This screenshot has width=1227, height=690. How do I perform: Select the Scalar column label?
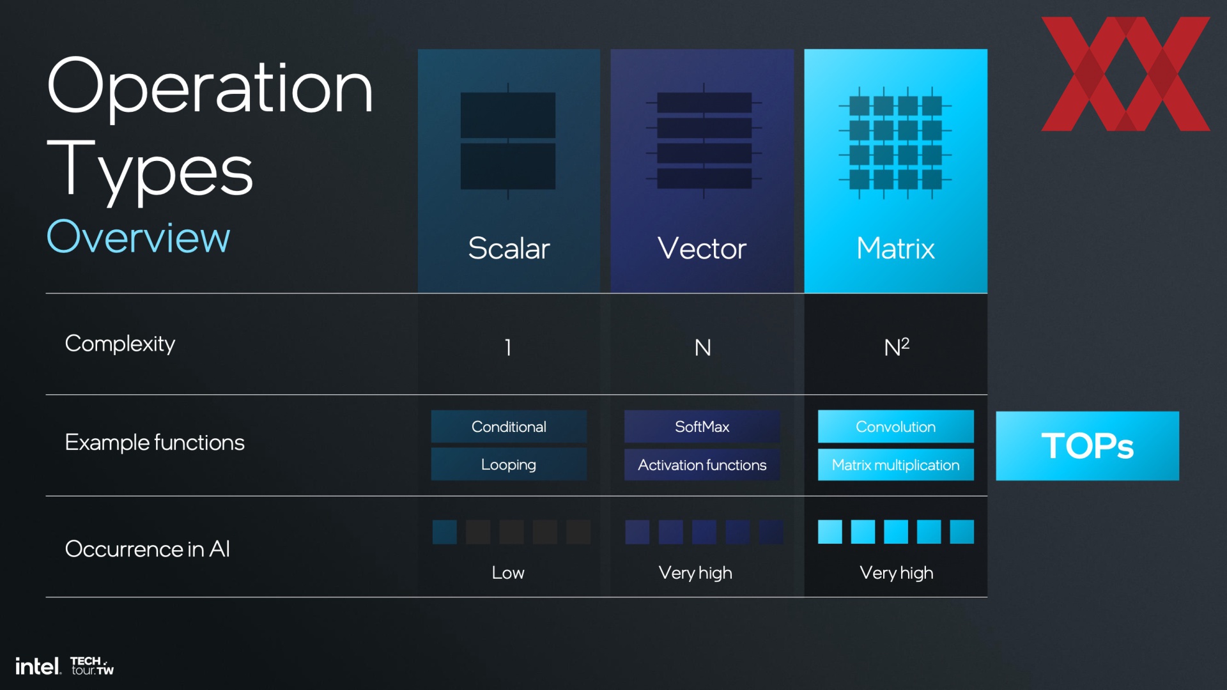coord(509,248)
